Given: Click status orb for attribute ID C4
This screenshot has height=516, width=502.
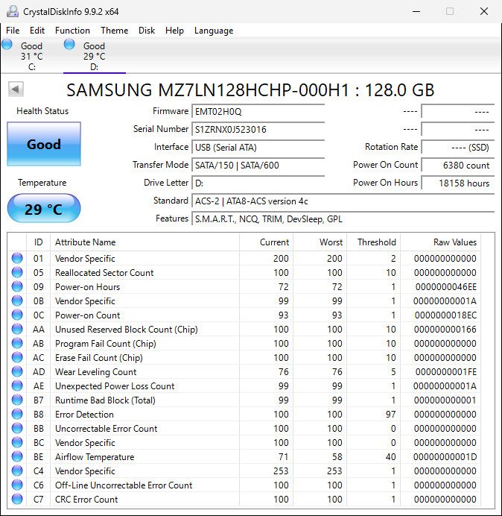Looking at the screenshot, I should (x=17, y=471).
